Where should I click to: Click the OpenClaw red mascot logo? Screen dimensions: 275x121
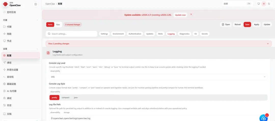[5, 4]
